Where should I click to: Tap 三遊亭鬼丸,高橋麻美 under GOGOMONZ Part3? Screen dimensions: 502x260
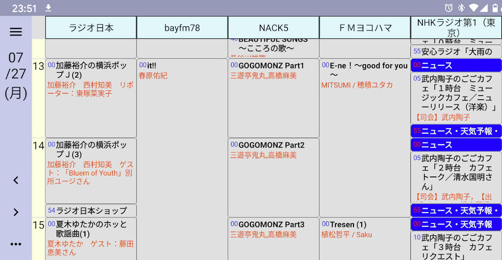pyautogui.click(x=263, y=235)
